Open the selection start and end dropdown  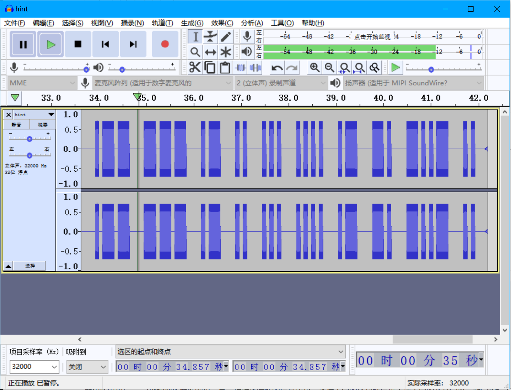click(231, 351)
